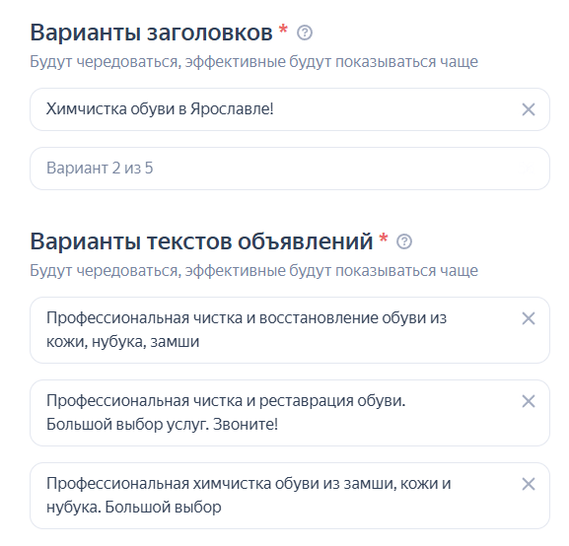Click the Варианты текстов объявлений section heading
The height and width of the screenshot is (546, 569).
(x=201, y=241)
